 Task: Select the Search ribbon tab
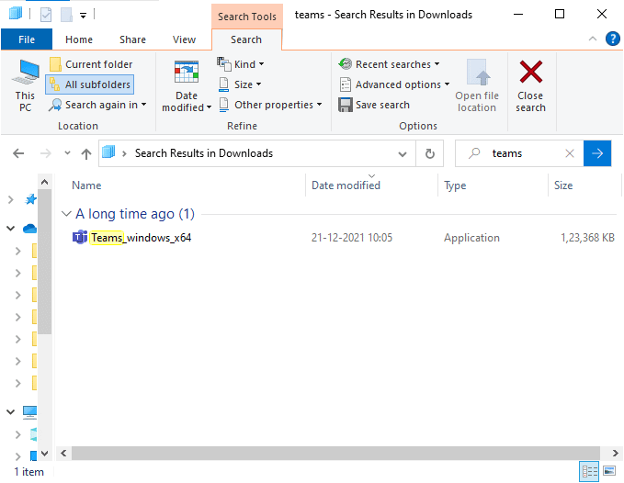point(246,39)
